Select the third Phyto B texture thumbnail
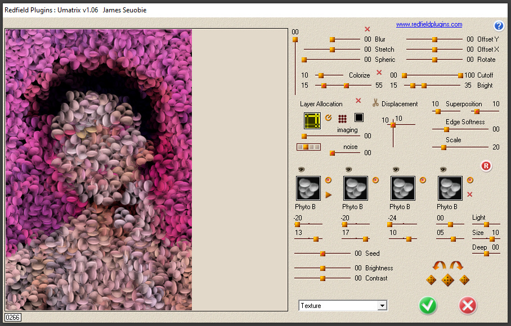 click(x=402, y=188)
